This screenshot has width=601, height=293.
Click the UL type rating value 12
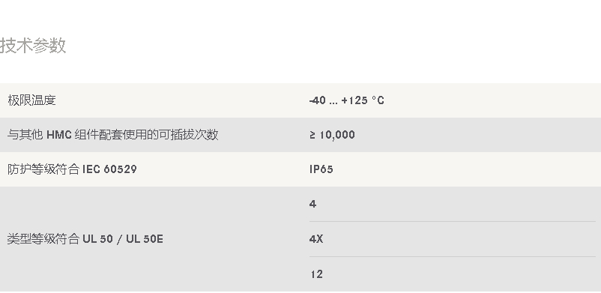pos(316,274)
